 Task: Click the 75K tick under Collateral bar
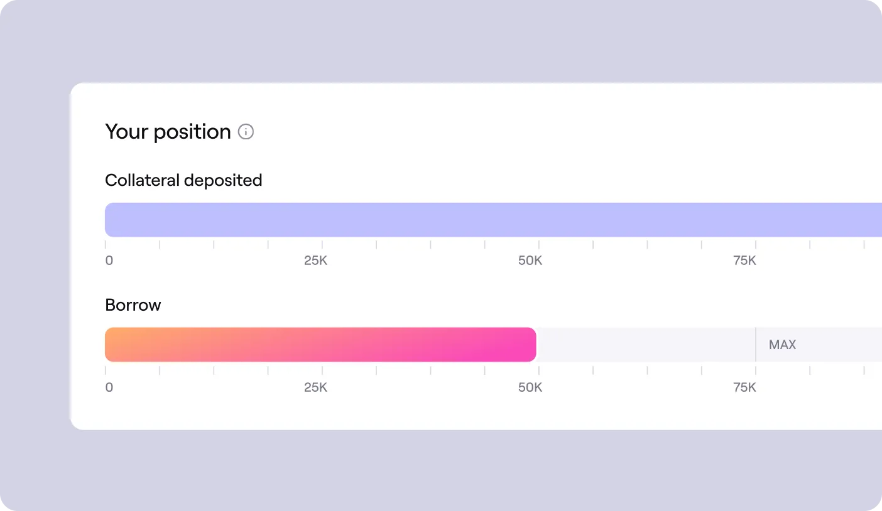744,261
